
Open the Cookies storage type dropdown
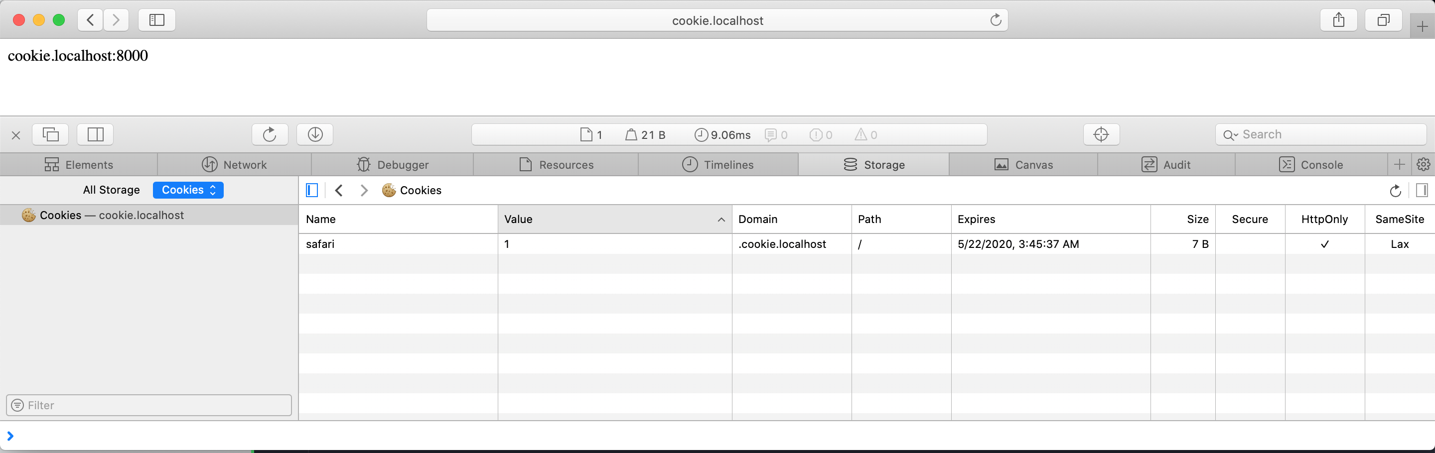[188, 190]
